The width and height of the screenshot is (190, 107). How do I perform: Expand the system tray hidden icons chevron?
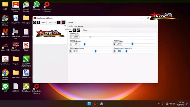coord(159,104)
